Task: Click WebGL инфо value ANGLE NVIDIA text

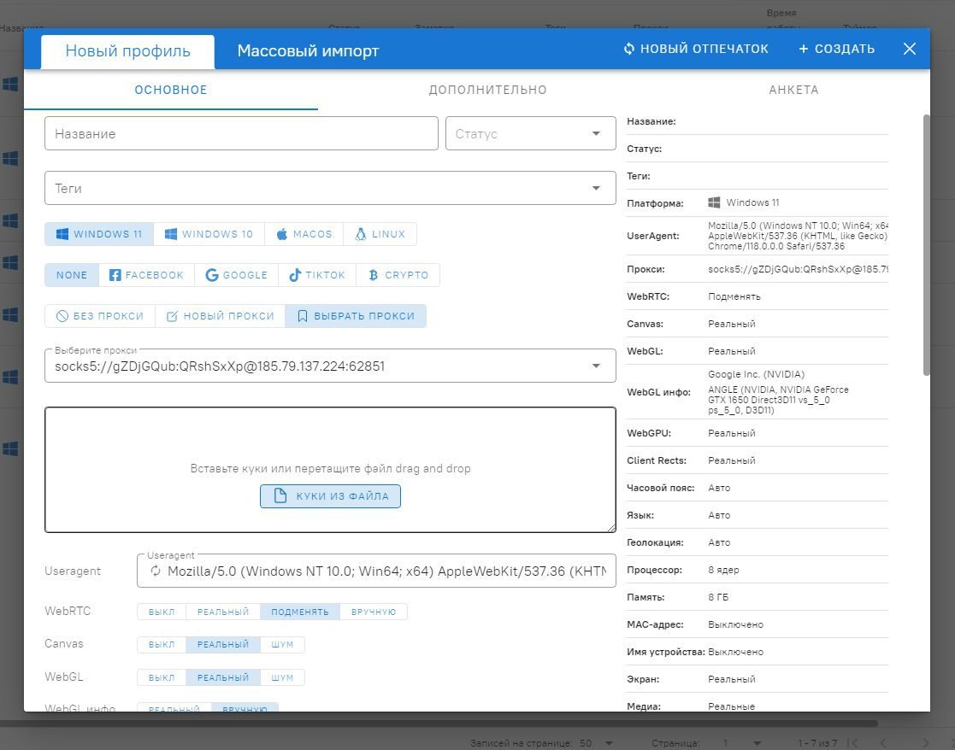Action: coord(778,400)
